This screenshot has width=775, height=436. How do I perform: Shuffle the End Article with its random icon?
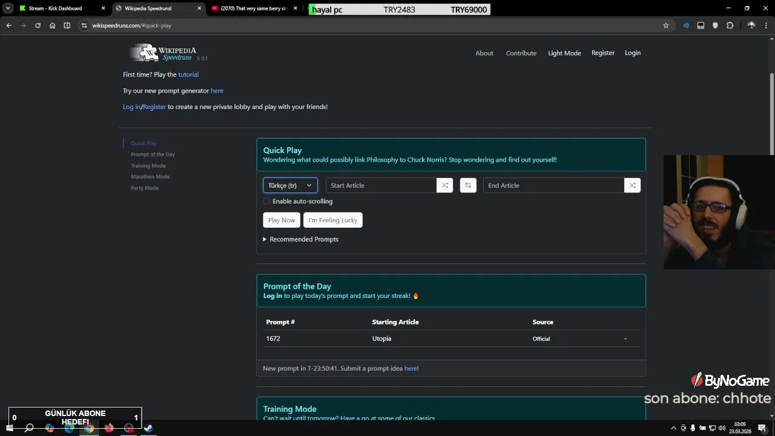coord(632,185)
